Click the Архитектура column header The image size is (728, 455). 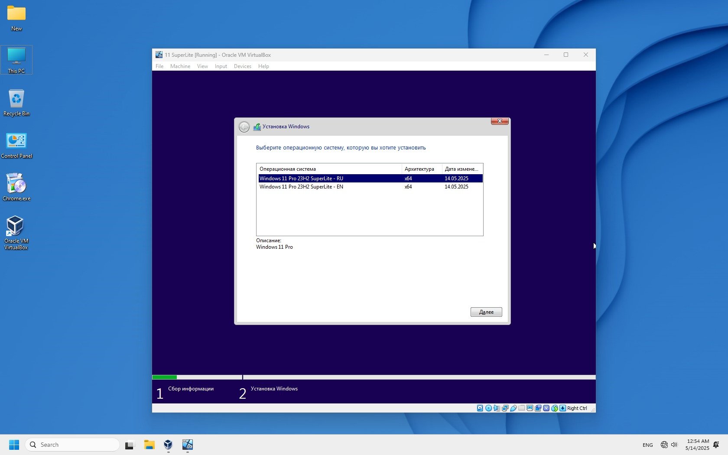[x=419, y=169]
